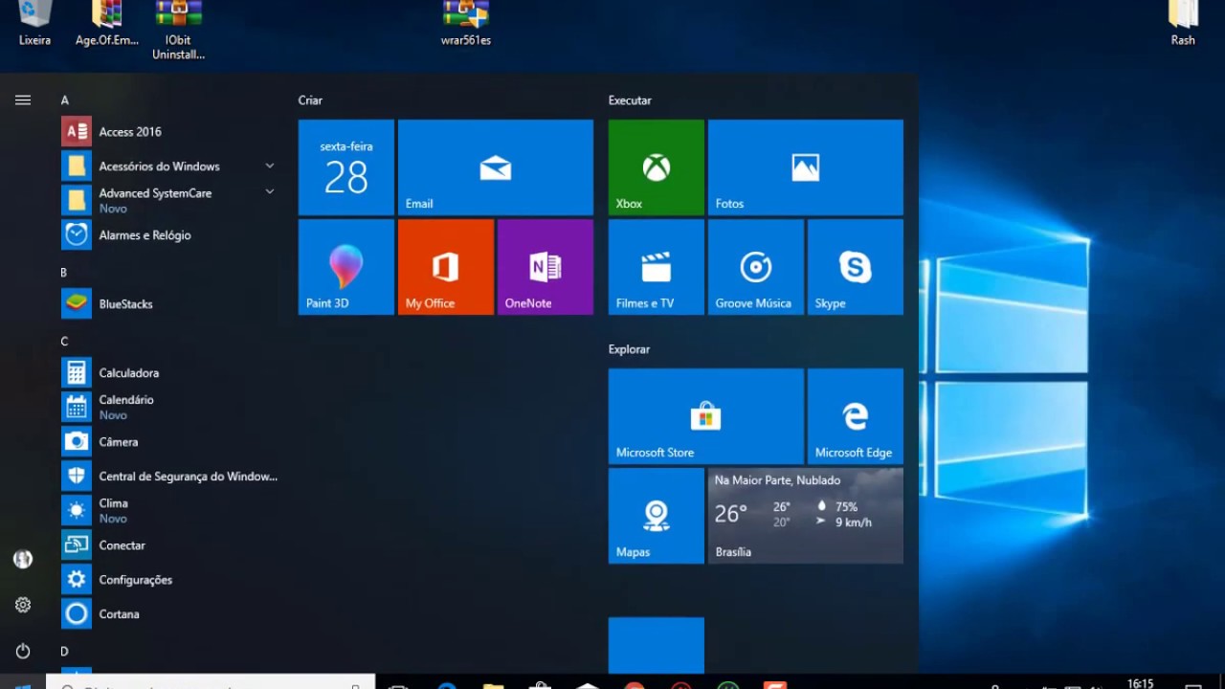The height and width of the screenshot is (689, 1225).
Task: Open the Calculadora app
Action: tap(168, 373)
